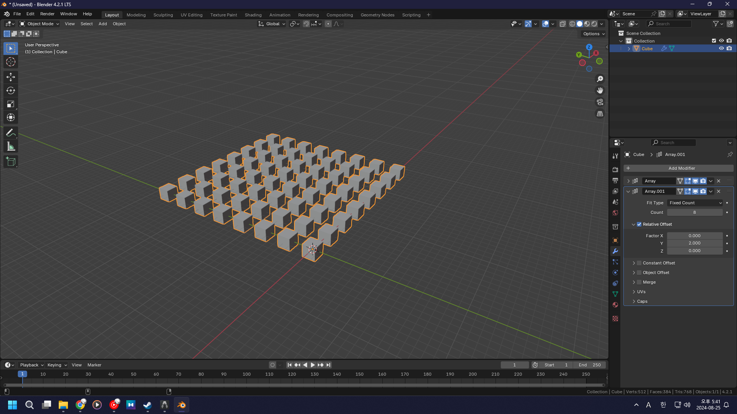Toggle the camera view icon
The width and height of the screenshot is (737, 414).
click(x=600, y=102)
